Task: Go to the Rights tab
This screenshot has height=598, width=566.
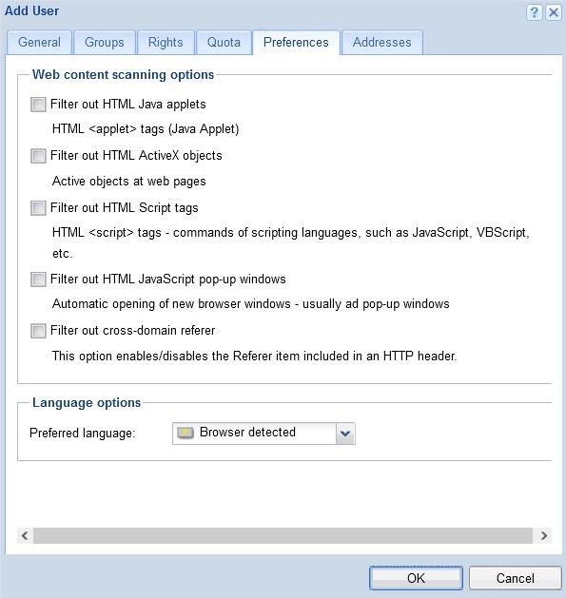Action: click(166, 43)
